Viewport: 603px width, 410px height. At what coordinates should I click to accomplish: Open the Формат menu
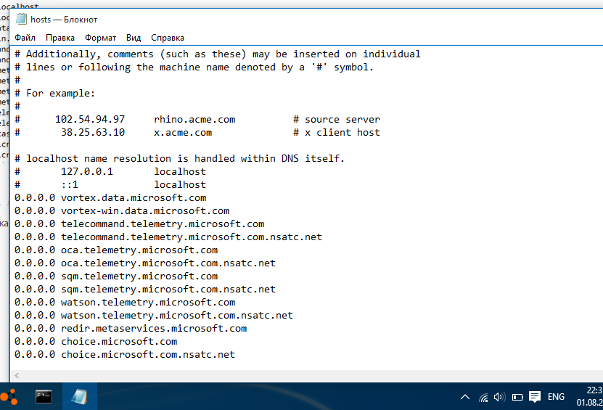[x=100, y=37]
